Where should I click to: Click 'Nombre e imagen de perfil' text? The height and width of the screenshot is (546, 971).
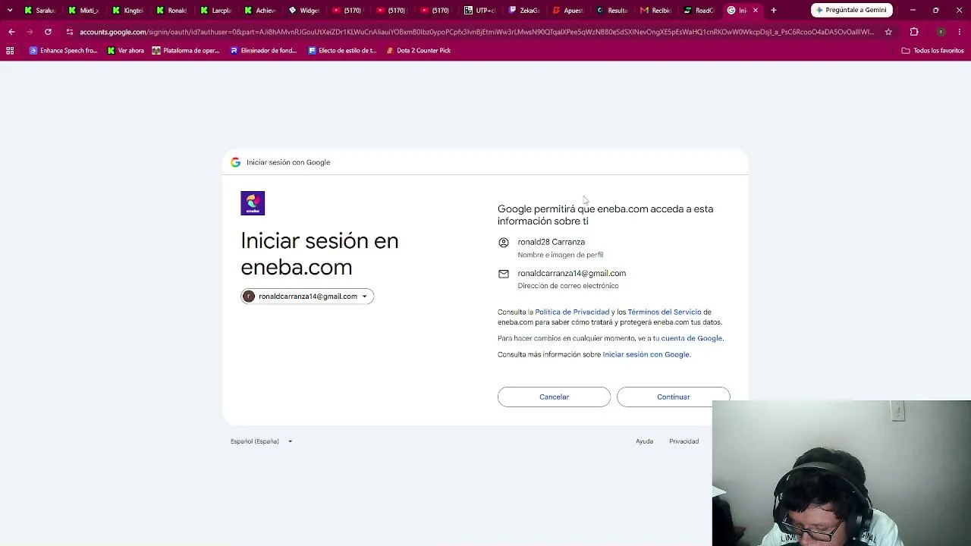(x=560, y=255)
